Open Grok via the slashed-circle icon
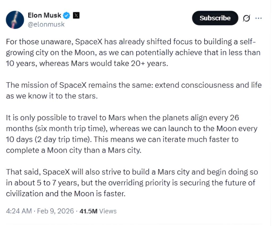 (246, 18)
